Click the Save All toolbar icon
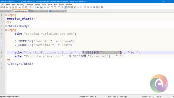The image size is (174, 98). click(x=7, y=7)
